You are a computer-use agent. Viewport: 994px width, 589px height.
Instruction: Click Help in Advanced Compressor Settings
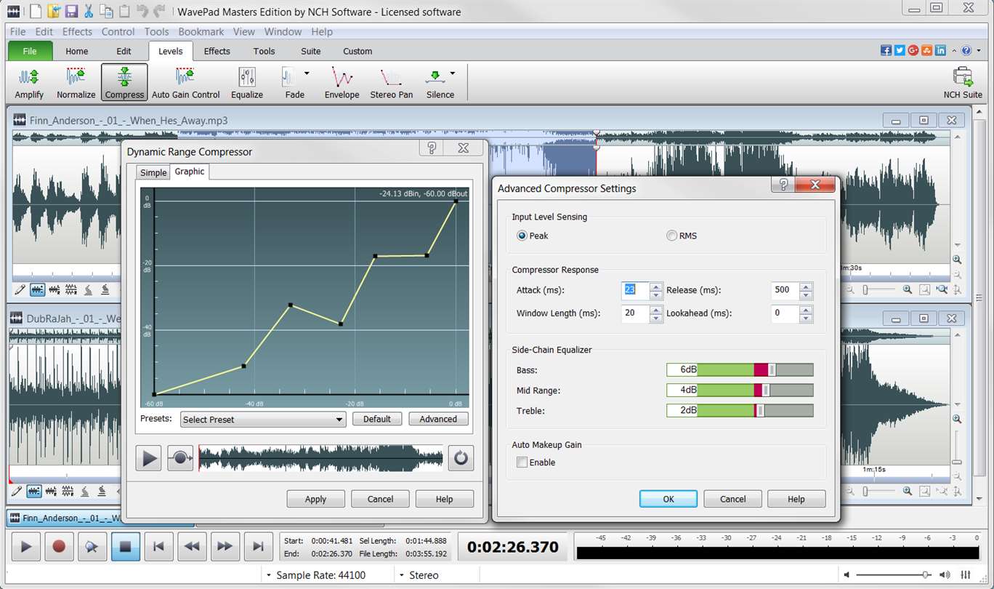click(x=796, y=499)
